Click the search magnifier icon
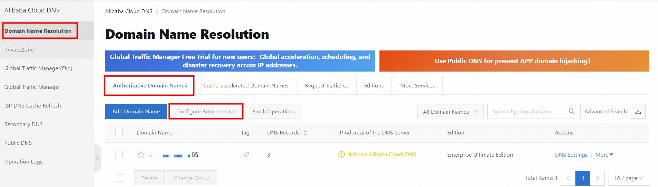This screenshot has width=658, height=187. point(572,111)
